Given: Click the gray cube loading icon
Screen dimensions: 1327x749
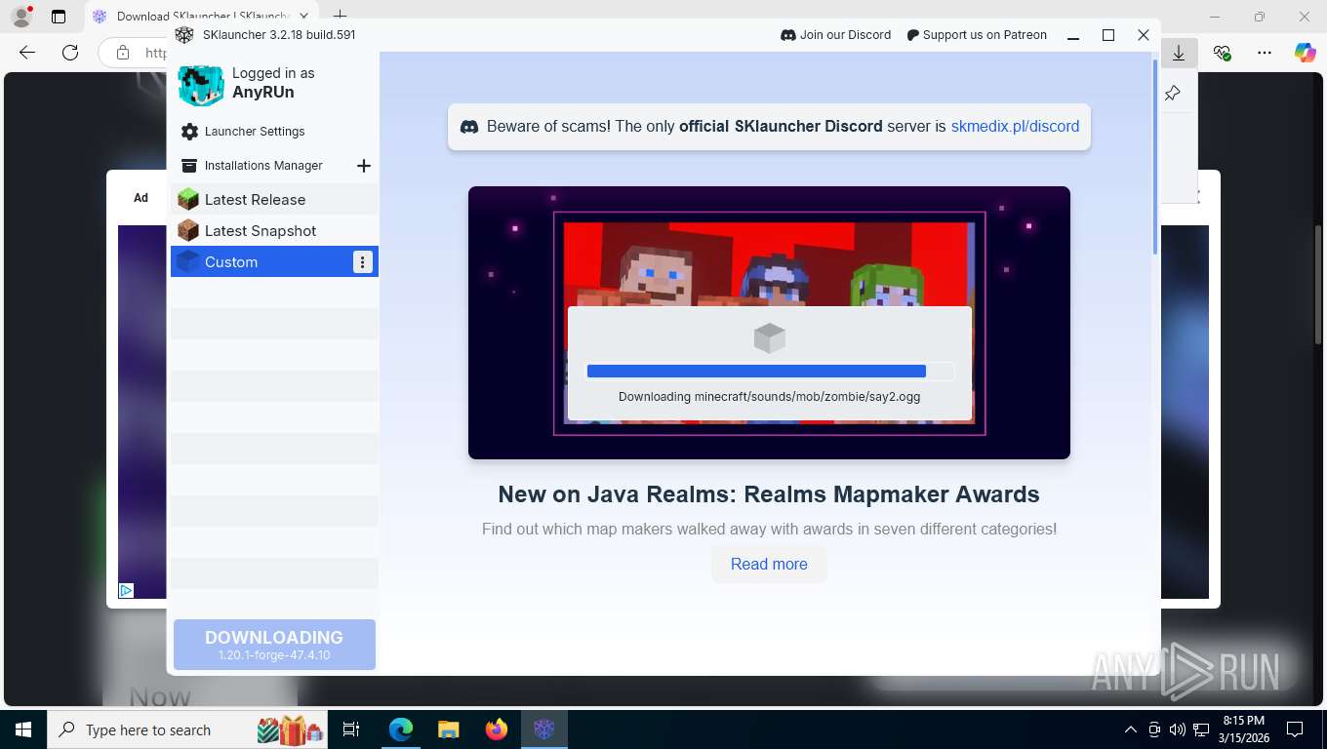Looking at the screenshot, I should coord(770,338).
